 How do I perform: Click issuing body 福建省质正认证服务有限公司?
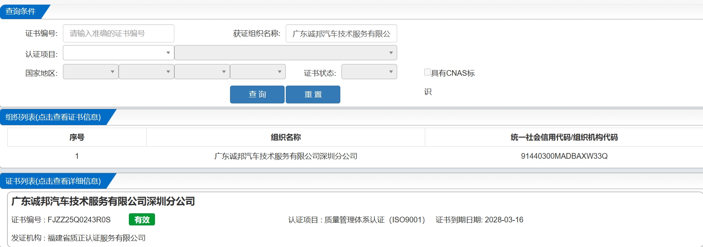point(96,238)
